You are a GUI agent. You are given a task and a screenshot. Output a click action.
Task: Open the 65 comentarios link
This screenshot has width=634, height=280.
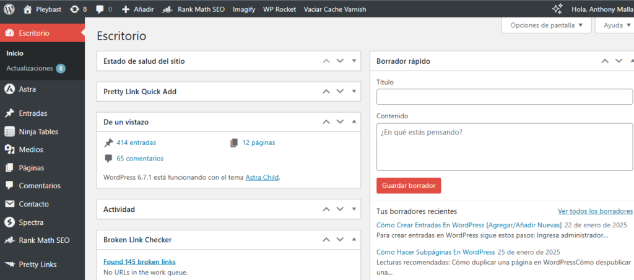[x=140, y=159]
